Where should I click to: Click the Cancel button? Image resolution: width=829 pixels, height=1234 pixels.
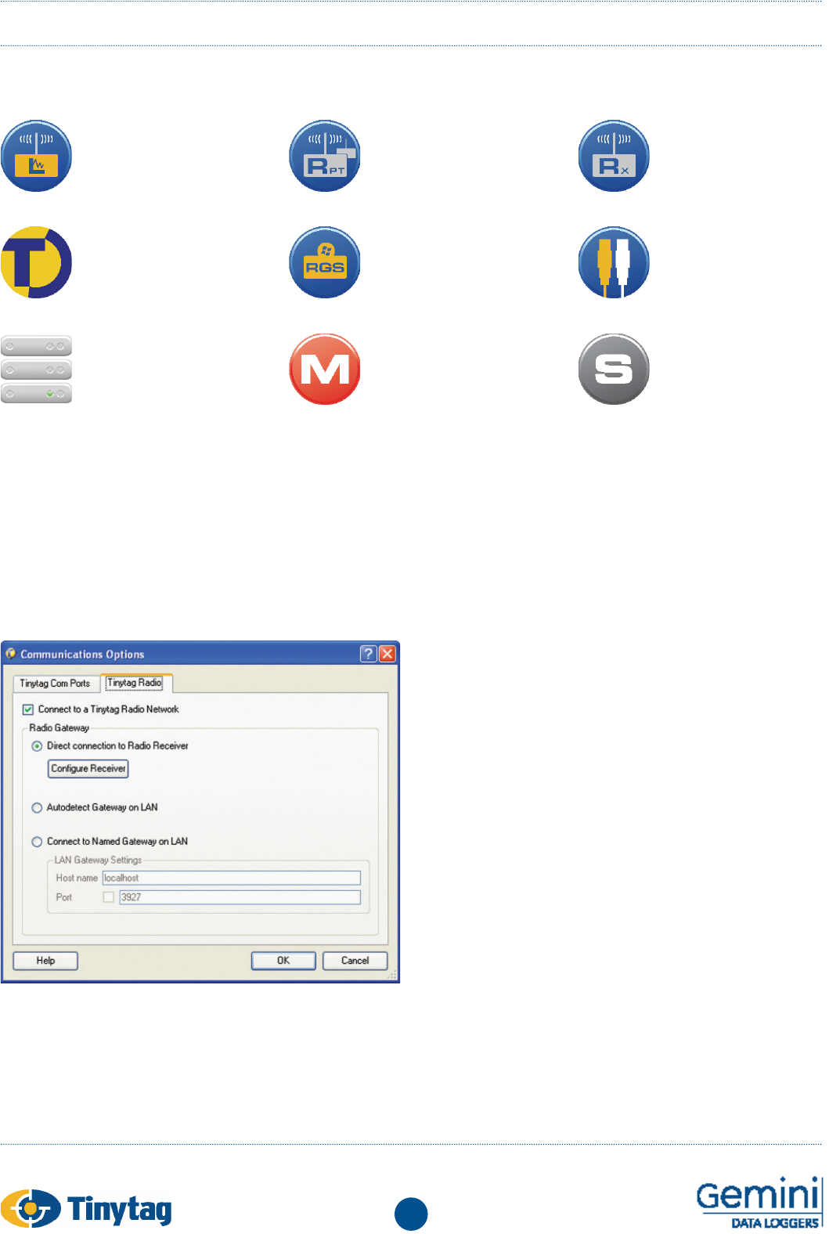click(x=355, y=961)
